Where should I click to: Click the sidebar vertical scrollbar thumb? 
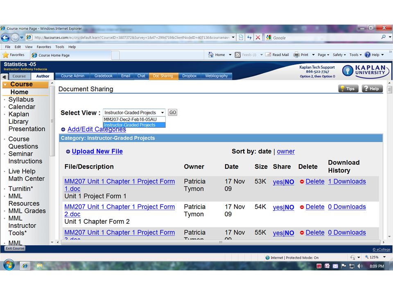point(52,121)
